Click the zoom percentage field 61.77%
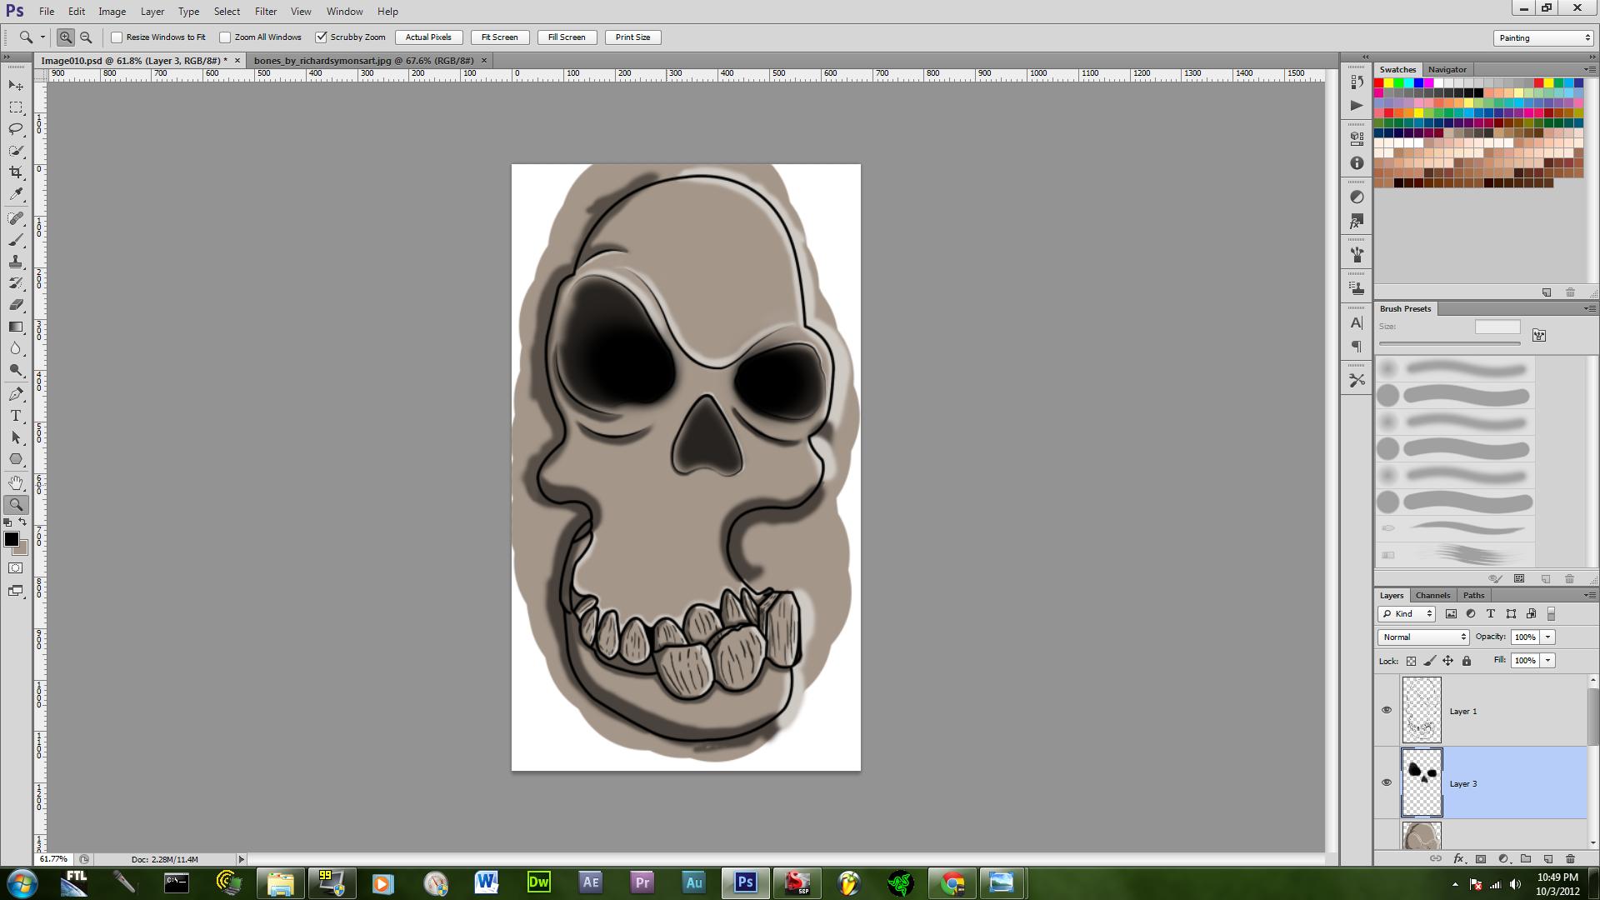This screenshot has width=1600, height=900. 54,859
